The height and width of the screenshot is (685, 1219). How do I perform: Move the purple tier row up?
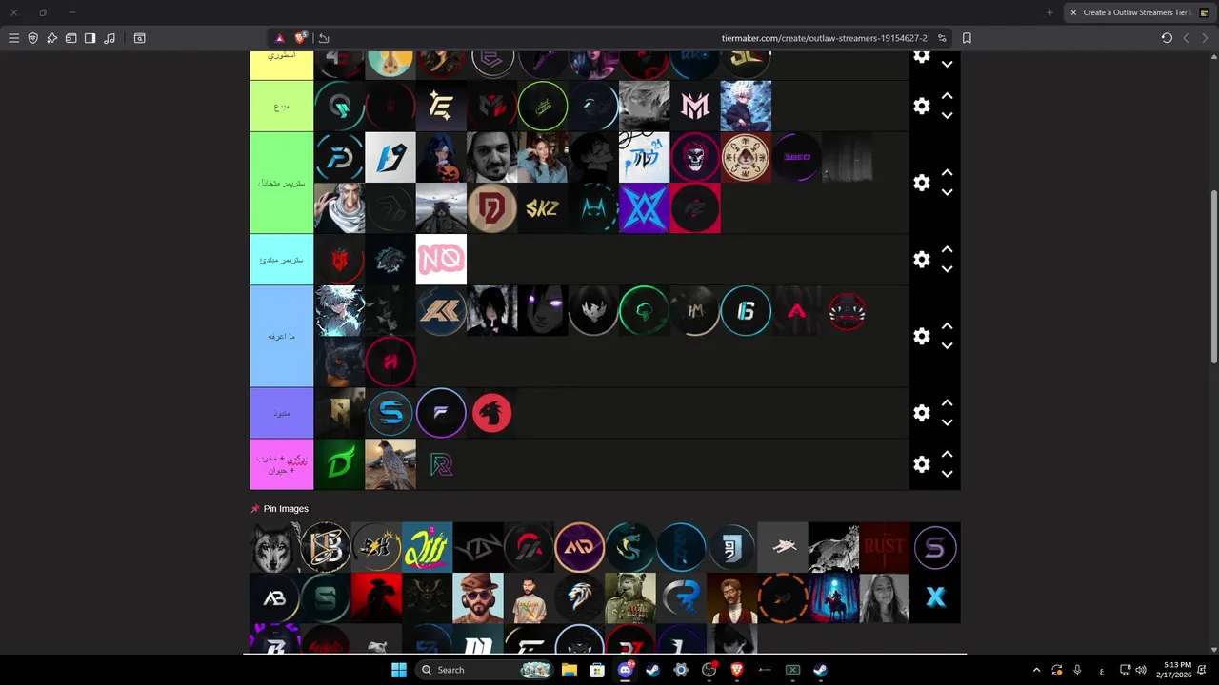pyautogui.click(x=947, y=403)
